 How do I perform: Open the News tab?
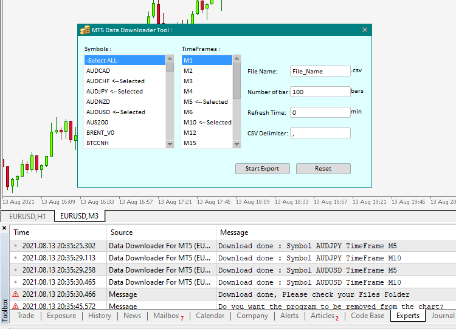(132, 316)
